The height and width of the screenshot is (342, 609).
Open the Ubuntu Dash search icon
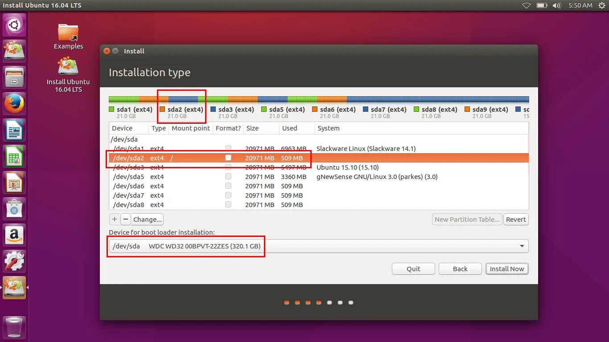coord(14,25)
